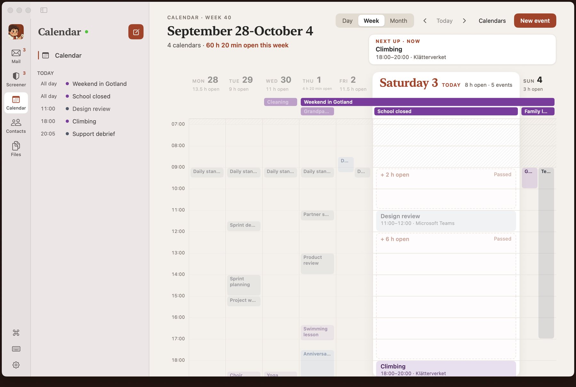Image resolution: width=576 pixels, height=387 pixels.
Task: Open Contacts from the sidebar
Action: click(x=16, y=126)
